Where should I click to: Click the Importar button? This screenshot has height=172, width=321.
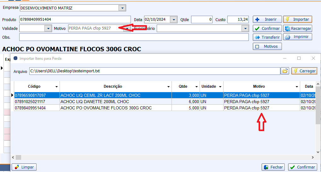(x=297, y=19)
